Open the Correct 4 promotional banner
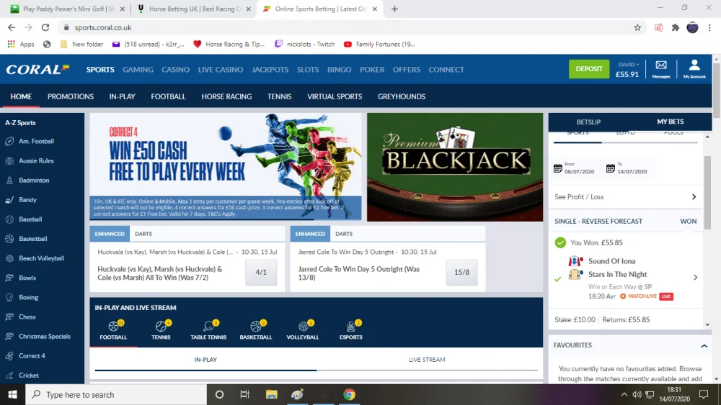The height and width of the screenshot is (405, 721). (x=225, y=167)
